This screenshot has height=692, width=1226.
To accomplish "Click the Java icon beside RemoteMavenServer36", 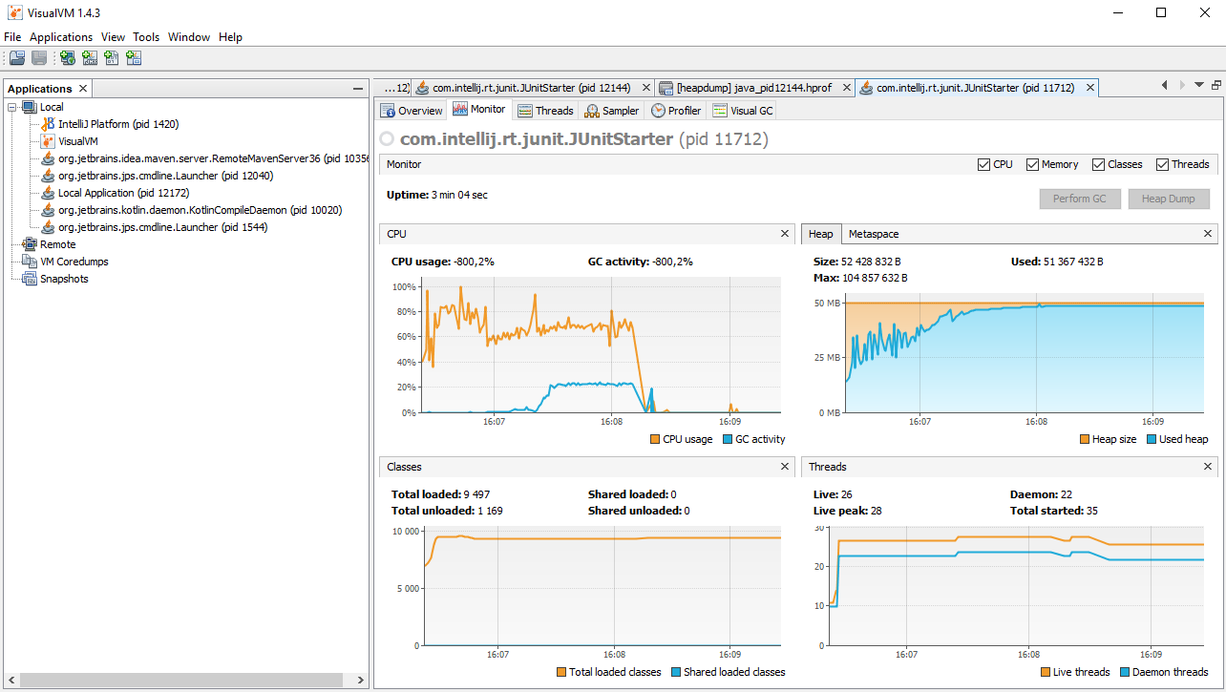I will 48,158.
